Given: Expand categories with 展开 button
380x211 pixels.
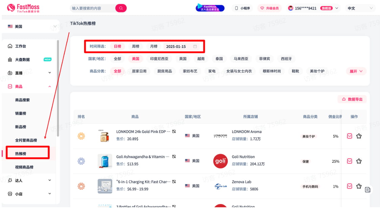Looking at the screenshot, I should (356, 71).
